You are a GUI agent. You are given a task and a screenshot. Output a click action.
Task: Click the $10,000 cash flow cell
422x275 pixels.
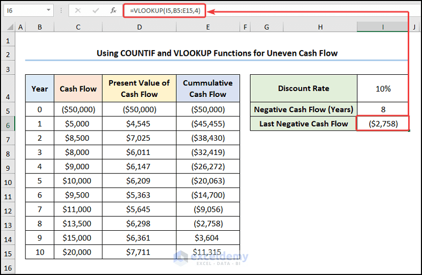78,181
